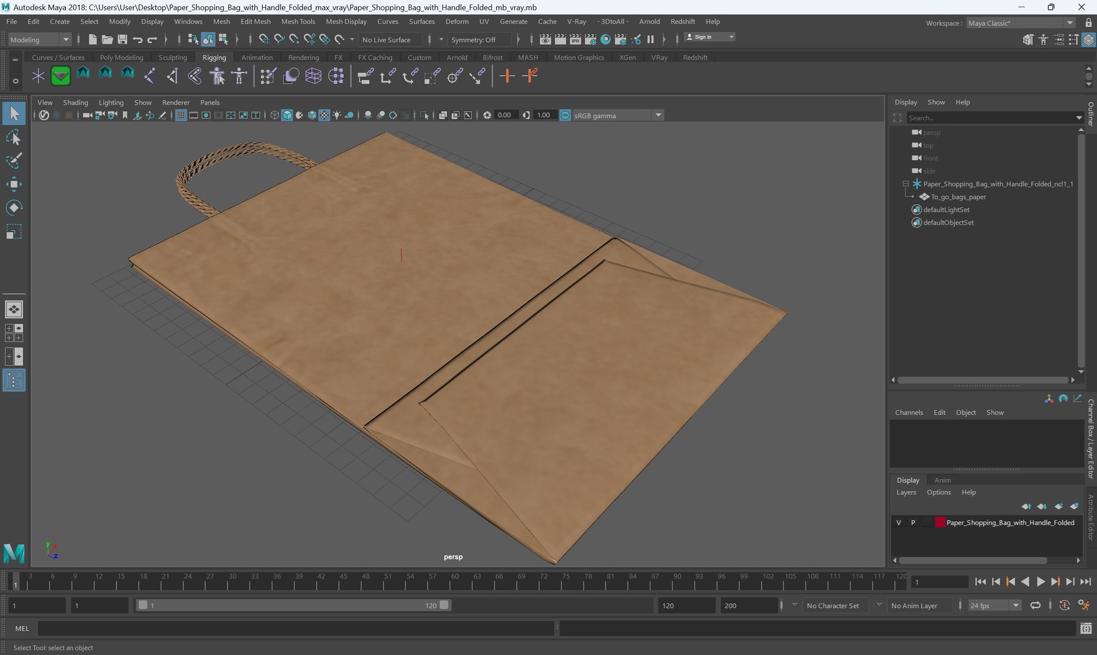Click the Save scene icon

(122, 39)
